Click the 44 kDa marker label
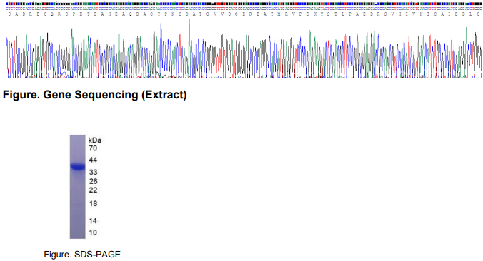Screen dimensions: 483x261 (93, 160)
